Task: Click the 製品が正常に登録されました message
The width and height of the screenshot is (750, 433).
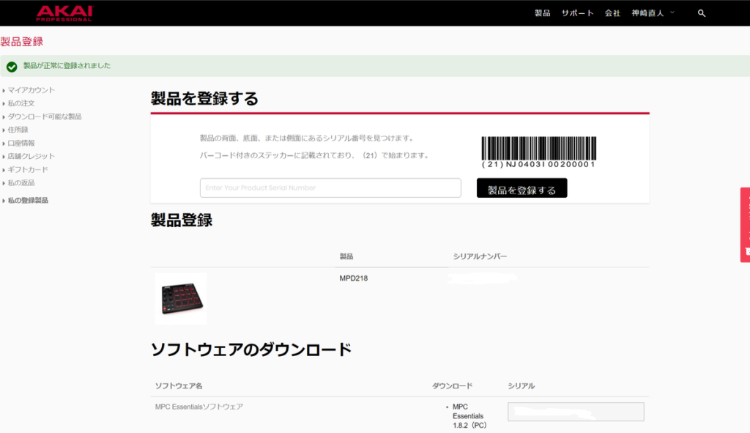Action: 67,65
